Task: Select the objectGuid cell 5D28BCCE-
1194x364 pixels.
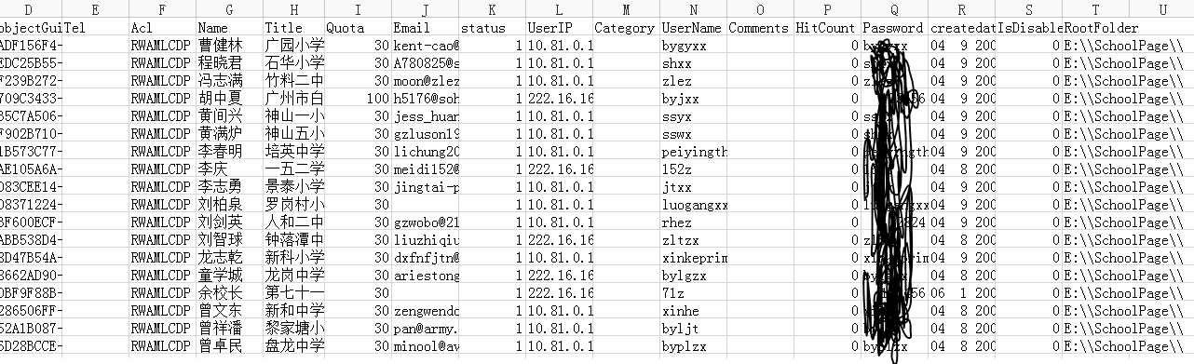Action: point(32,346)
